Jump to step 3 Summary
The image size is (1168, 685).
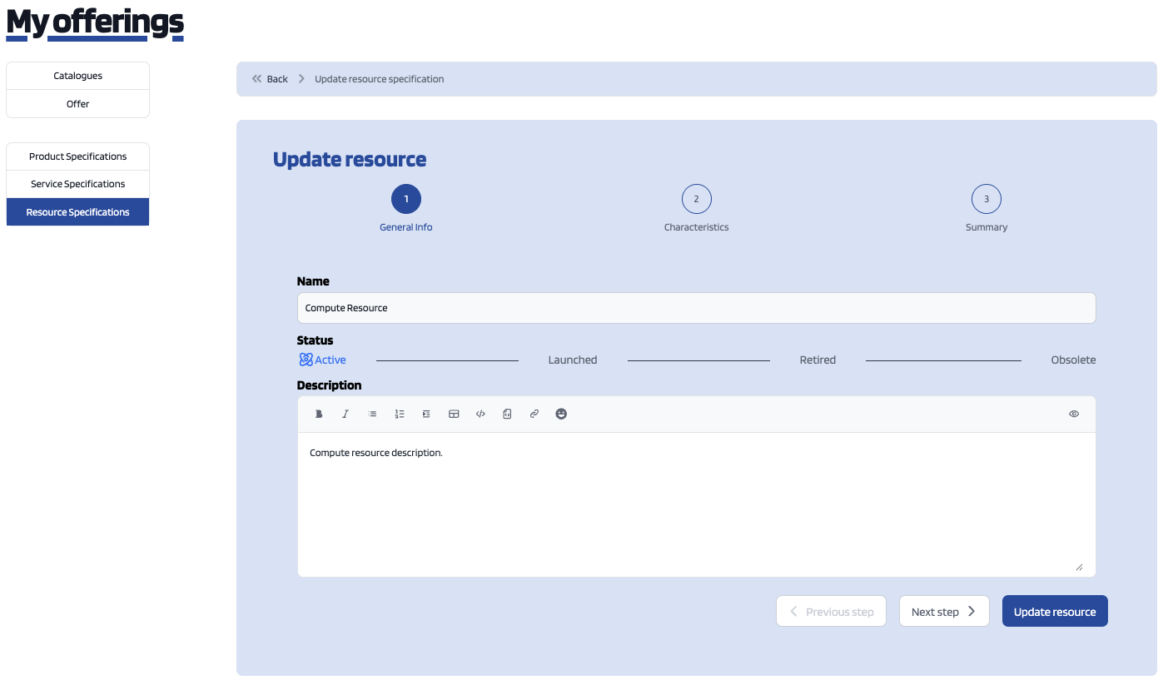click(986, 200)
